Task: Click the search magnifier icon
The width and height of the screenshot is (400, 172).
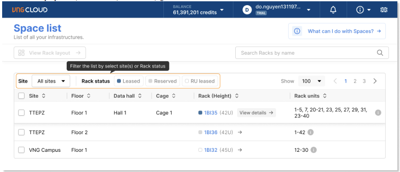Action: tap(380, 53)
